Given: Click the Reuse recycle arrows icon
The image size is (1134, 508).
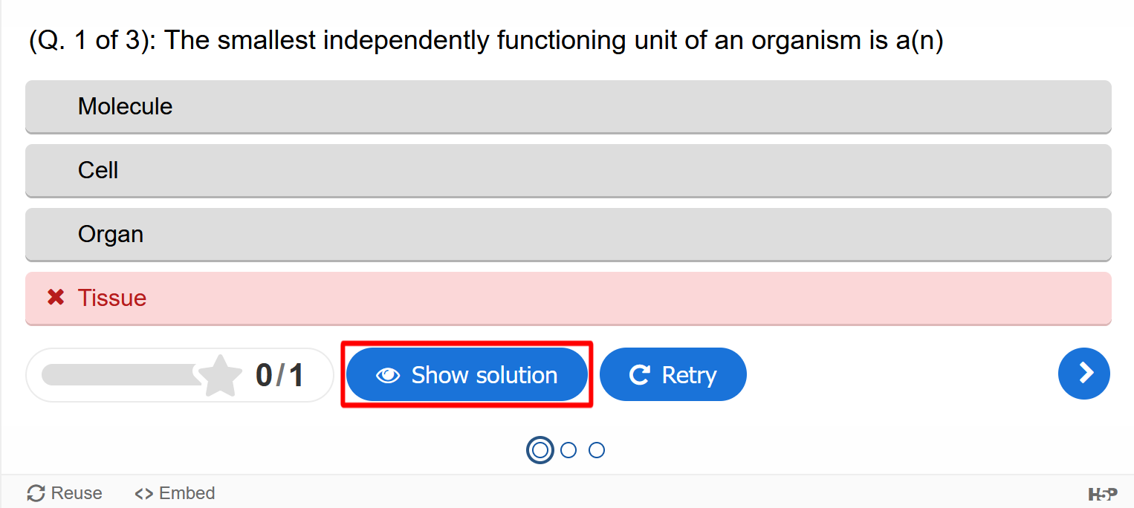Looking at the screenshot, I should click(36, 493).
